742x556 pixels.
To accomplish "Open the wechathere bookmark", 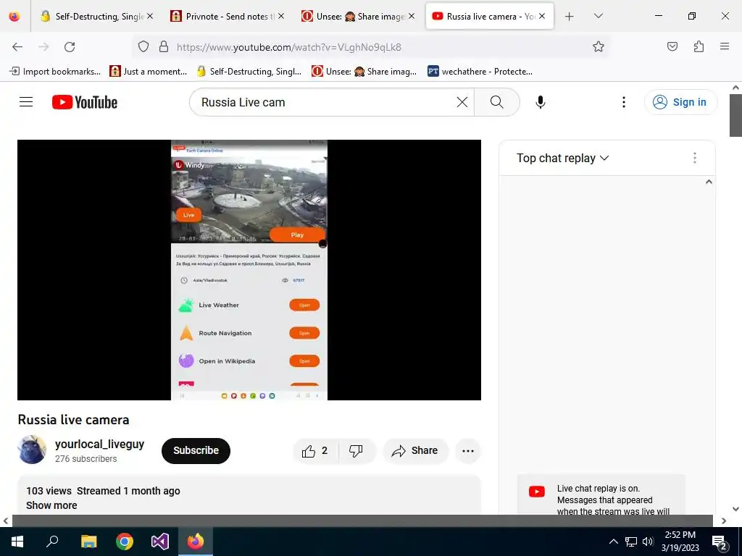I will pyautogui.click(x=480, y=72).
